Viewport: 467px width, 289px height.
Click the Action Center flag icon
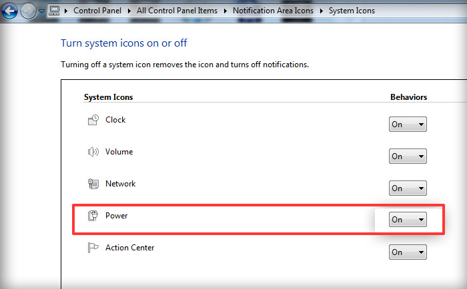coord(93,248)
